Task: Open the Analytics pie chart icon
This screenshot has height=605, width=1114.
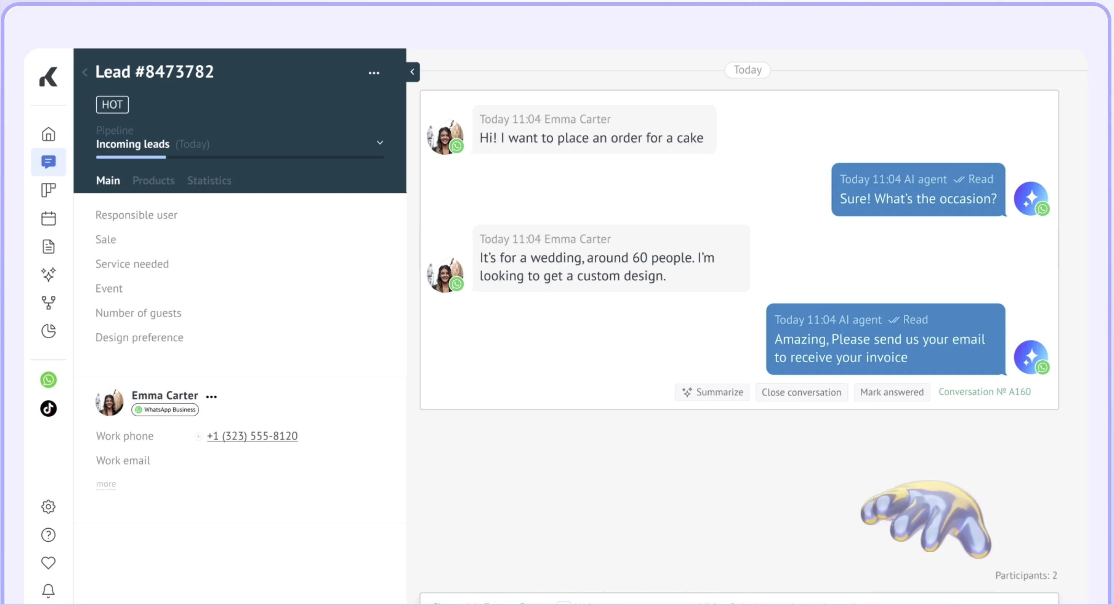Action: click(48, 331)
